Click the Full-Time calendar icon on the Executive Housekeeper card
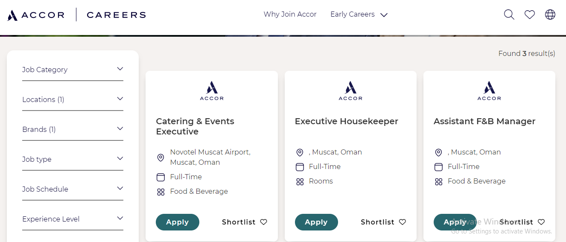566x242 pixels. [x=300, y=167]
